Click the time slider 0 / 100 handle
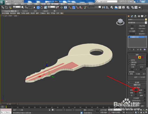 point(9,104)
